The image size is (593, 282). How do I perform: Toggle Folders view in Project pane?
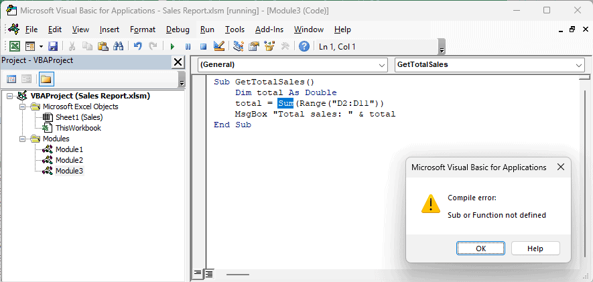pyautogui.click(x=46, y=79)
